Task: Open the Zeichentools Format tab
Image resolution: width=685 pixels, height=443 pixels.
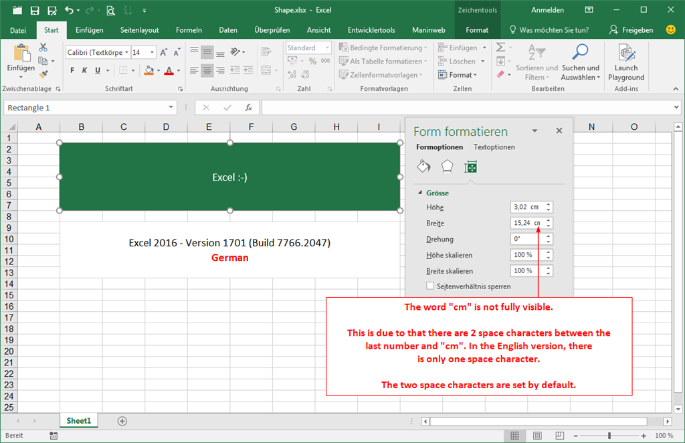Action: tap(476, 30)
